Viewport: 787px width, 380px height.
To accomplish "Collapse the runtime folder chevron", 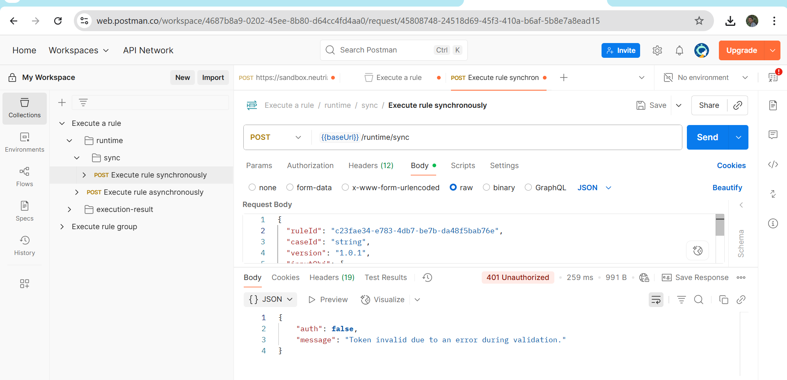I will pyautogui.click(x=69, y=141).
